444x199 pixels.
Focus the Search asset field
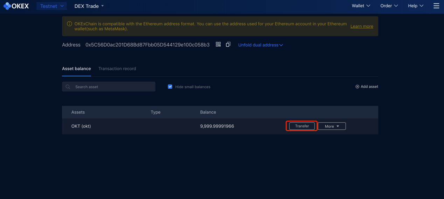point(109,87)
